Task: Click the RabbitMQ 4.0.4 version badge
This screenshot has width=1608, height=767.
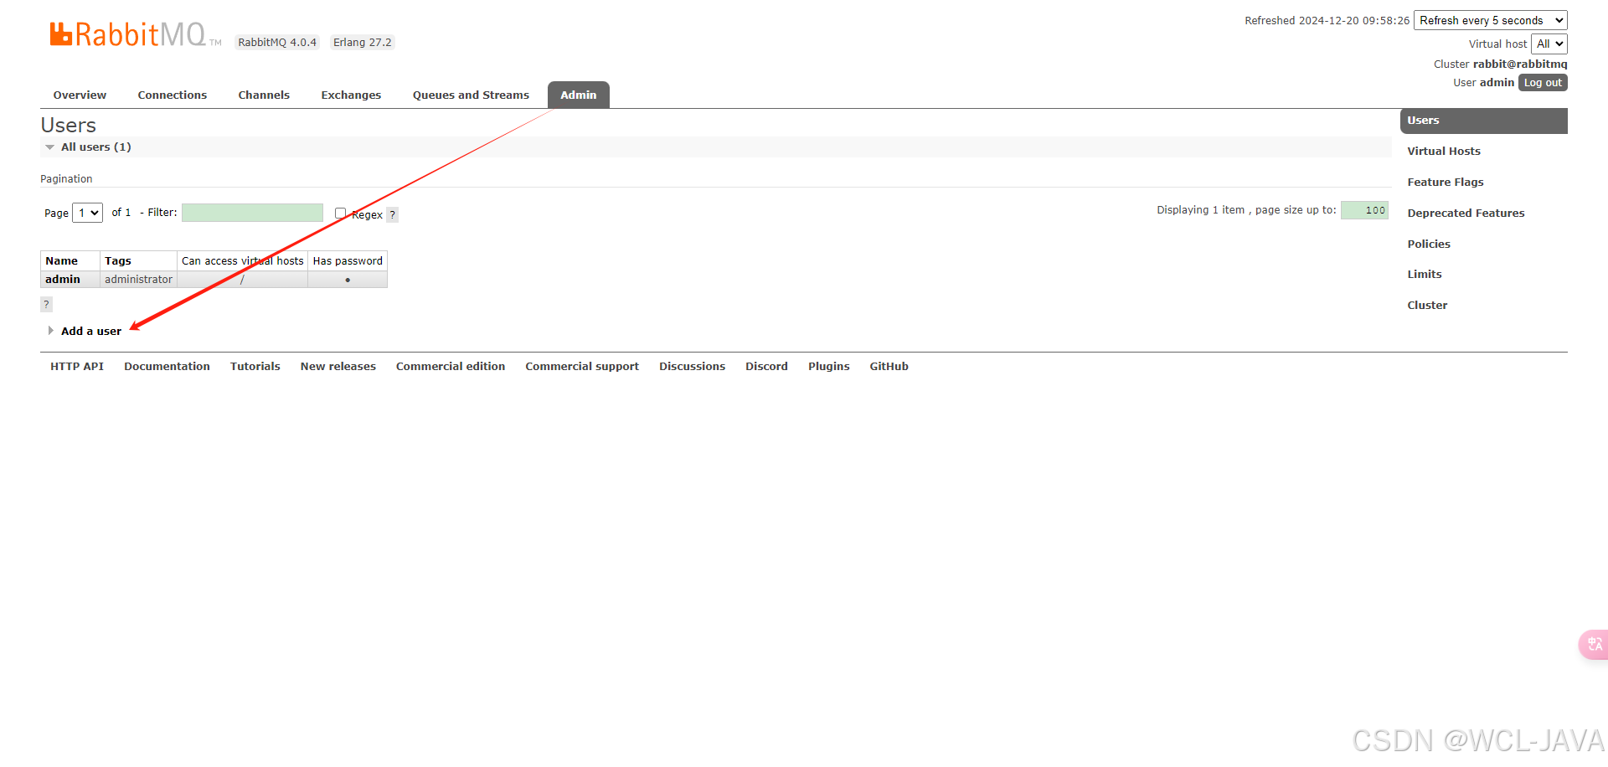Action: click(277, 42)
